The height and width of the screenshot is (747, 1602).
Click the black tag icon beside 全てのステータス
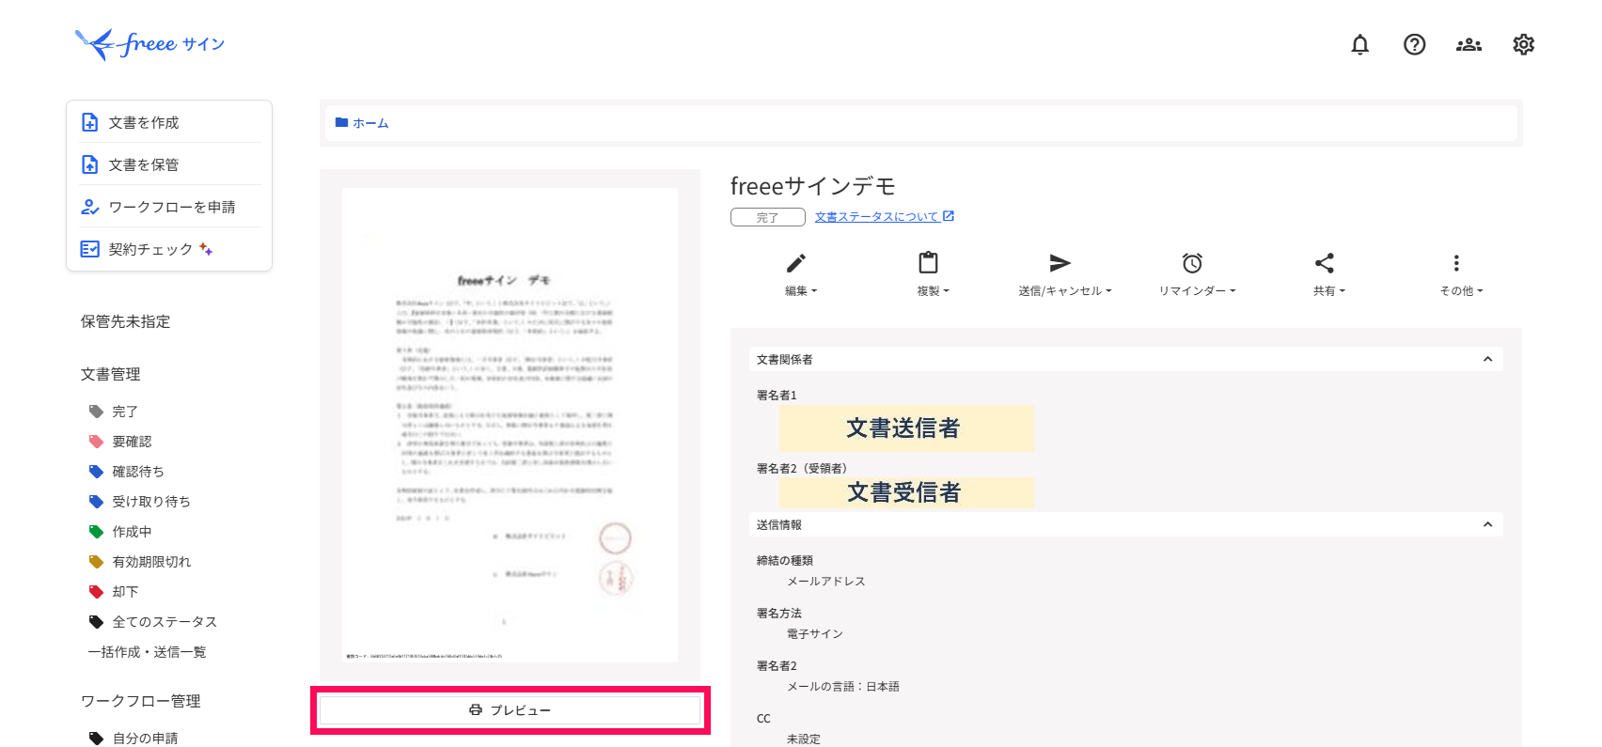[96, 622]
